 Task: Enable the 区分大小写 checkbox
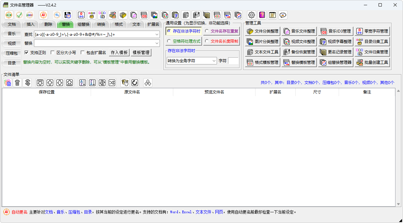53,52
